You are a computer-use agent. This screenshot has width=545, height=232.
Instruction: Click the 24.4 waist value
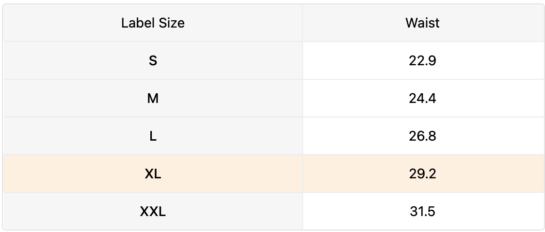coord(422,99)
